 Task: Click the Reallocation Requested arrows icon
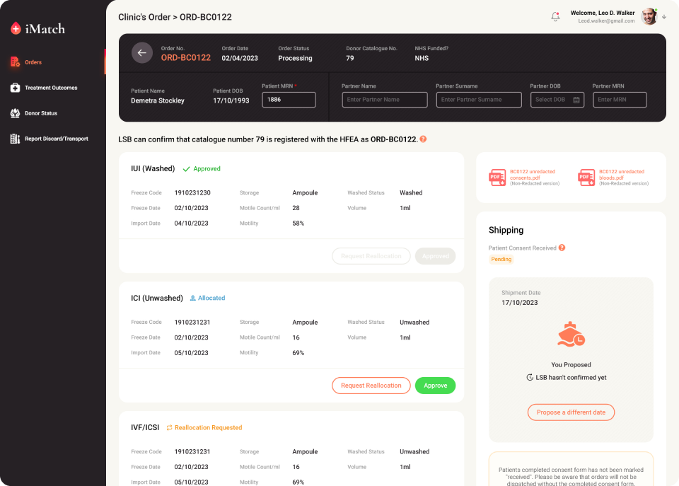click(169, 427)
